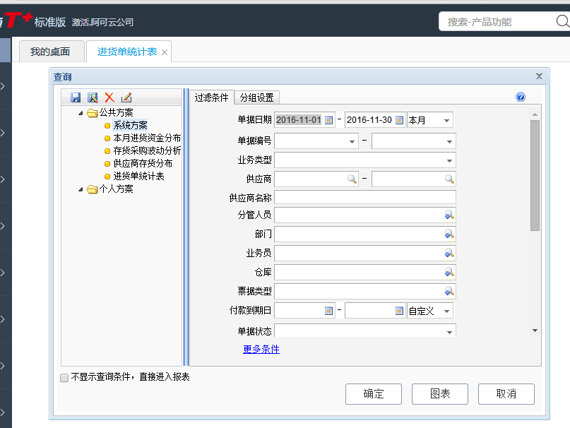Select 存货采购波动分析 scheme
The width and height of the screenshot is (570, 428).
point(147,150)
